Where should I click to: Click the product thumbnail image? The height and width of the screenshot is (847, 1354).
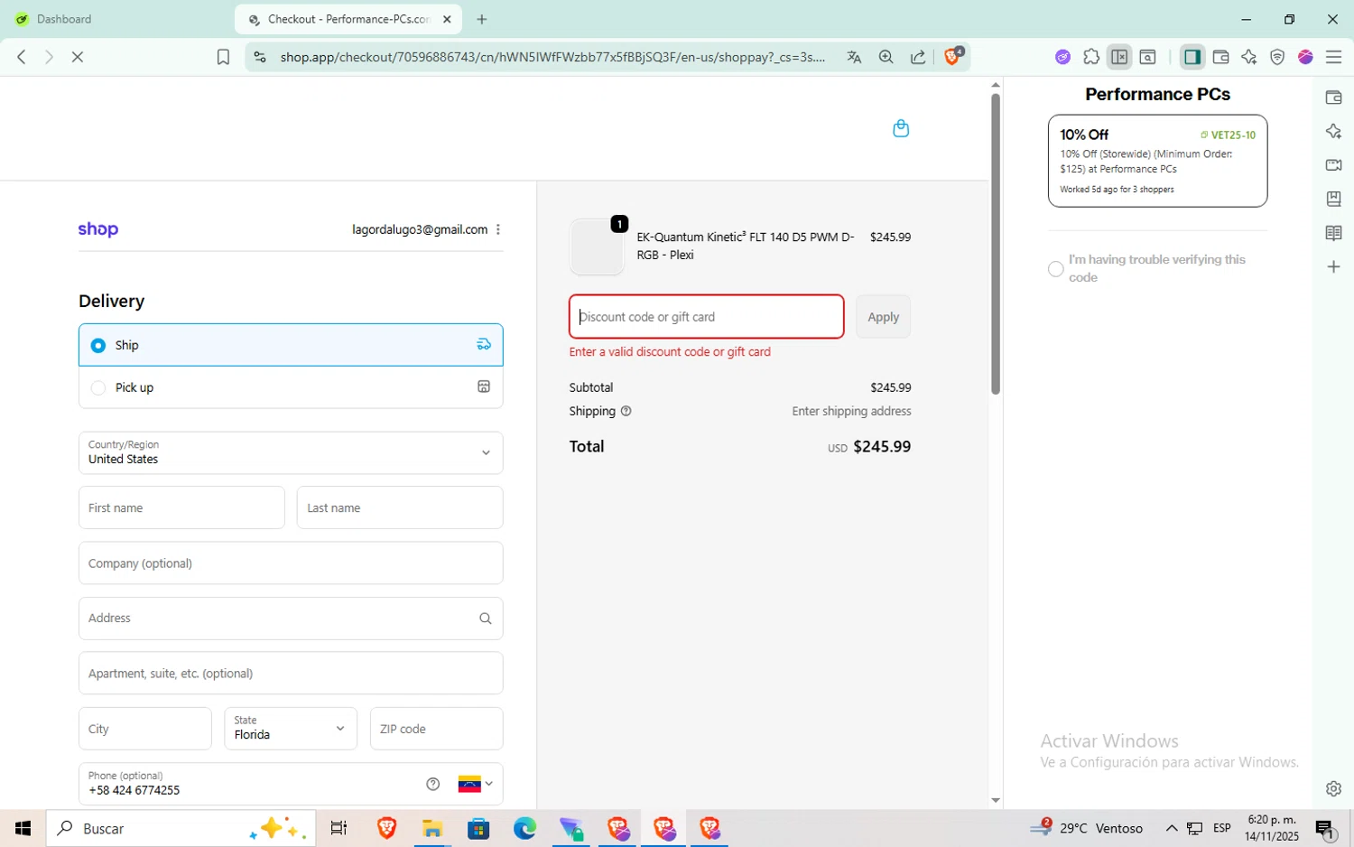click(597, 247)
